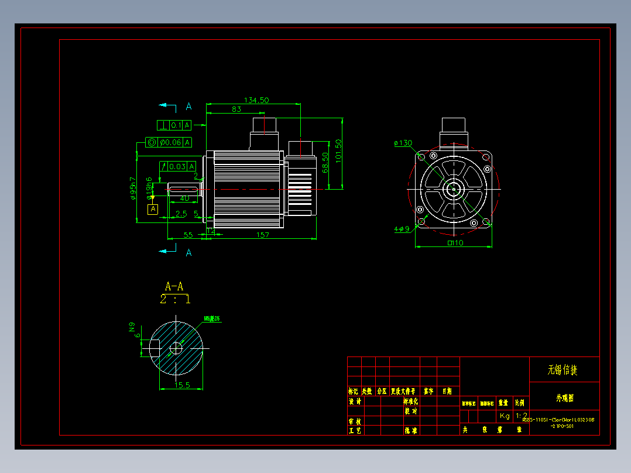Screen dimensions: 631x473
Task: Select the 101.50 vertical dimension
Action: pos(338,151)
